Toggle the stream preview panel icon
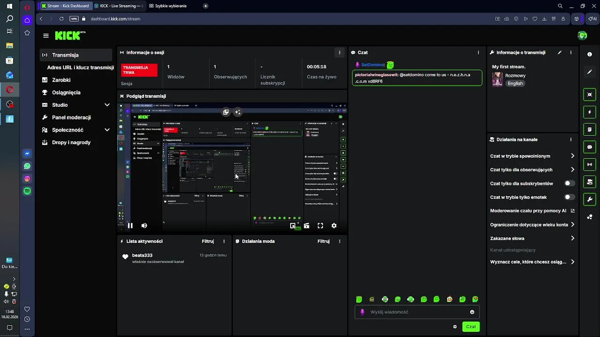Image resolution: width=600 pixels, height=337 pixels. (590, 95)
